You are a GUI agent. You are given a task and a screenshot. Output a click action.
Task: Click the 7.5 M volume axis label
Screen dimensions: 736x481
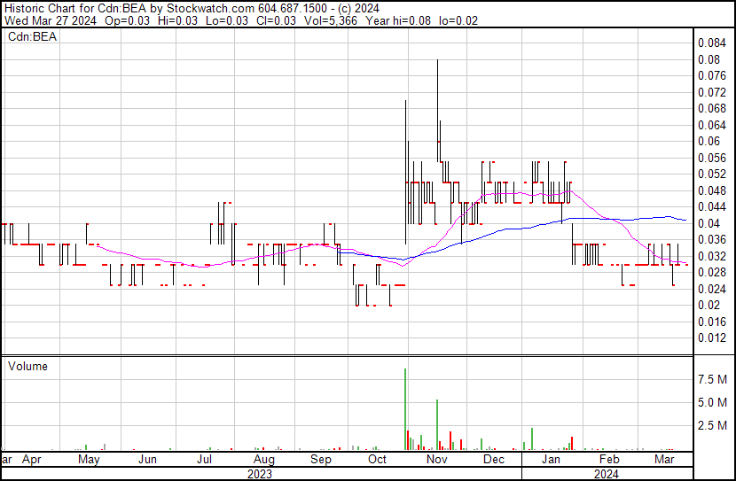(712, 379)
